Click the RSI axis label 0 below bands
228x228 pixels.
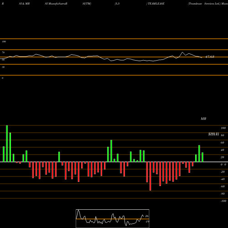[x=2, y=78]
